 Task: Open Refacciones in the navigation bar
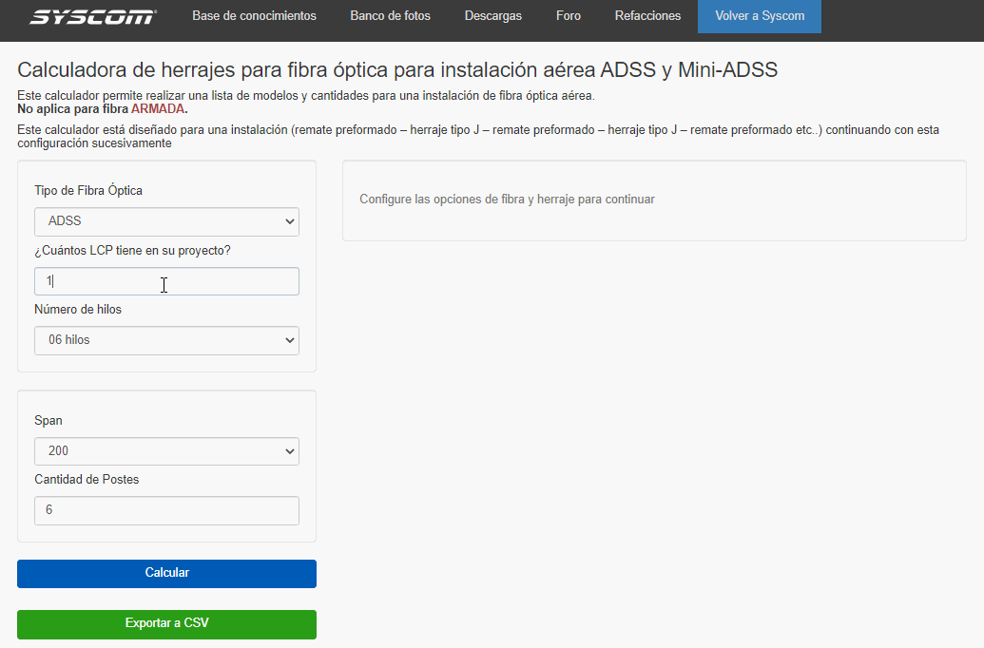(647, 16)
